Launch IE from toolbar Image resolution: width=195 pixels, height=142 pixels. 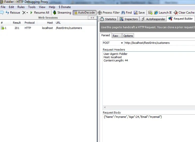(x=163, y=13)
